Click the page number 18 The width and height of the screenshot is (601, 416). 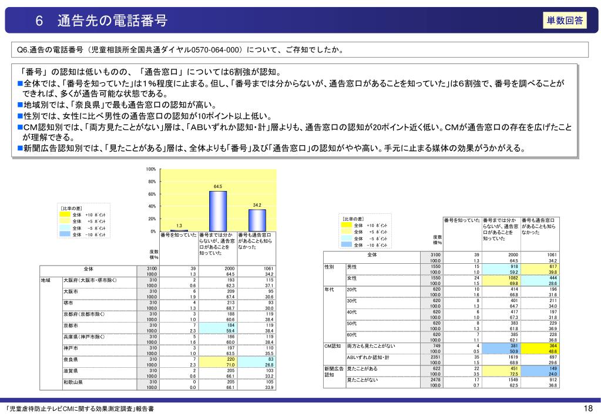click(x=588, y=408)
